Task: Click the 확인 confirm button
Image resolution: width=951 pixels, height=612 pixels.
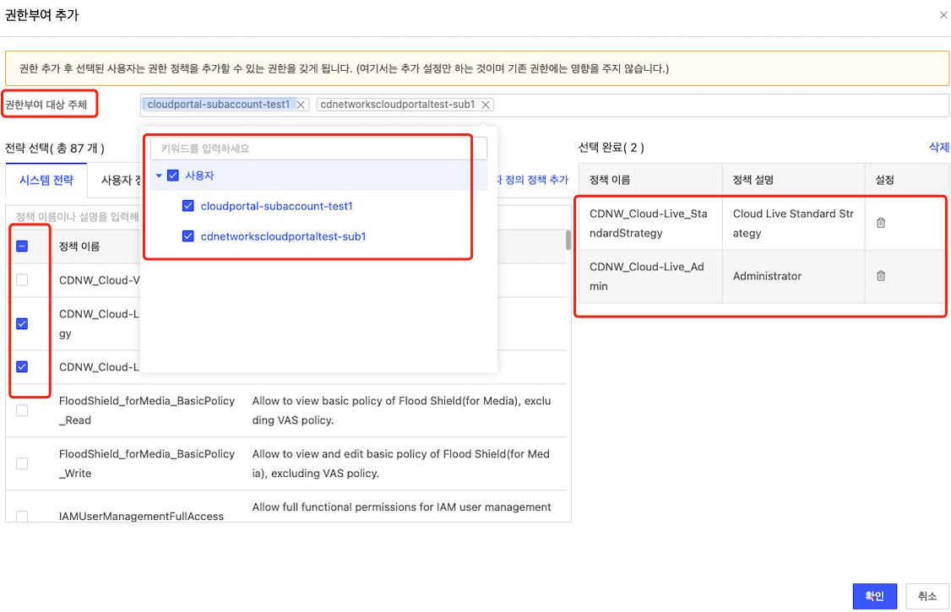Action: pos(874,596)
